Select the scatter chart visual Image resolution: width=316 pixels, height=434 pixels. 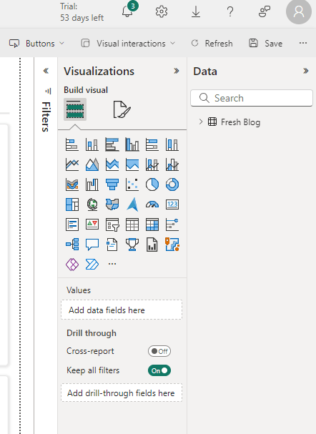pos(132,184)
